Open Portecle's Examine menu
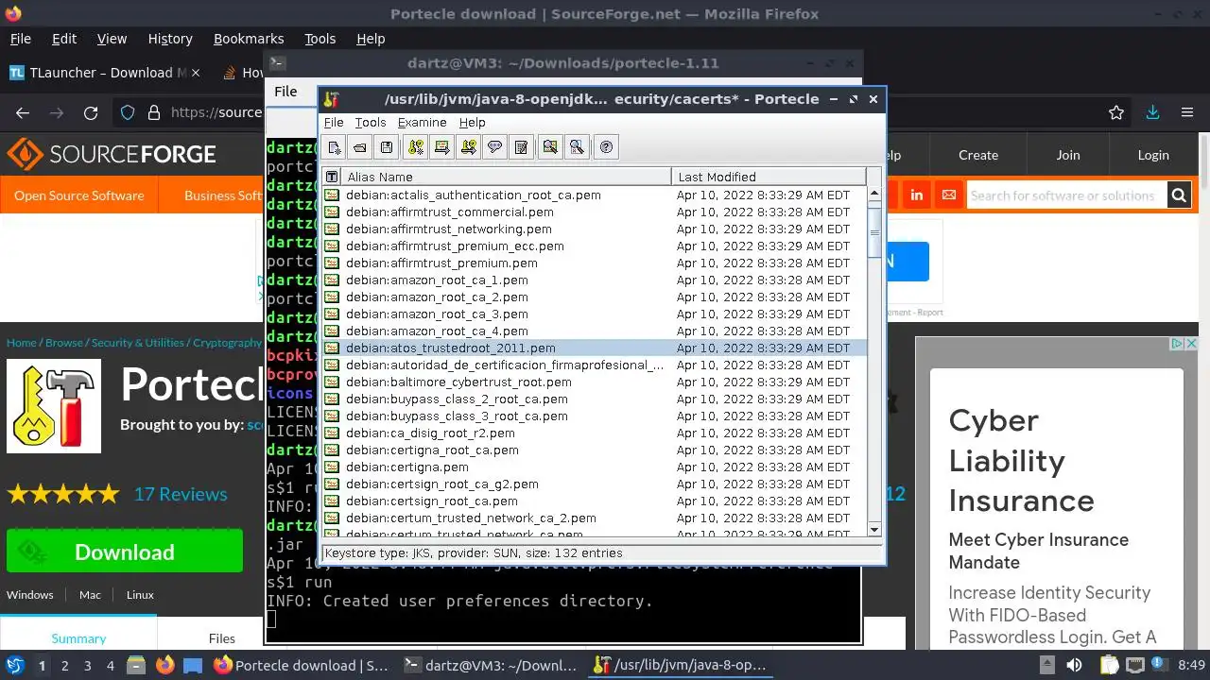The image size is (1210, 680). point(422,123)
